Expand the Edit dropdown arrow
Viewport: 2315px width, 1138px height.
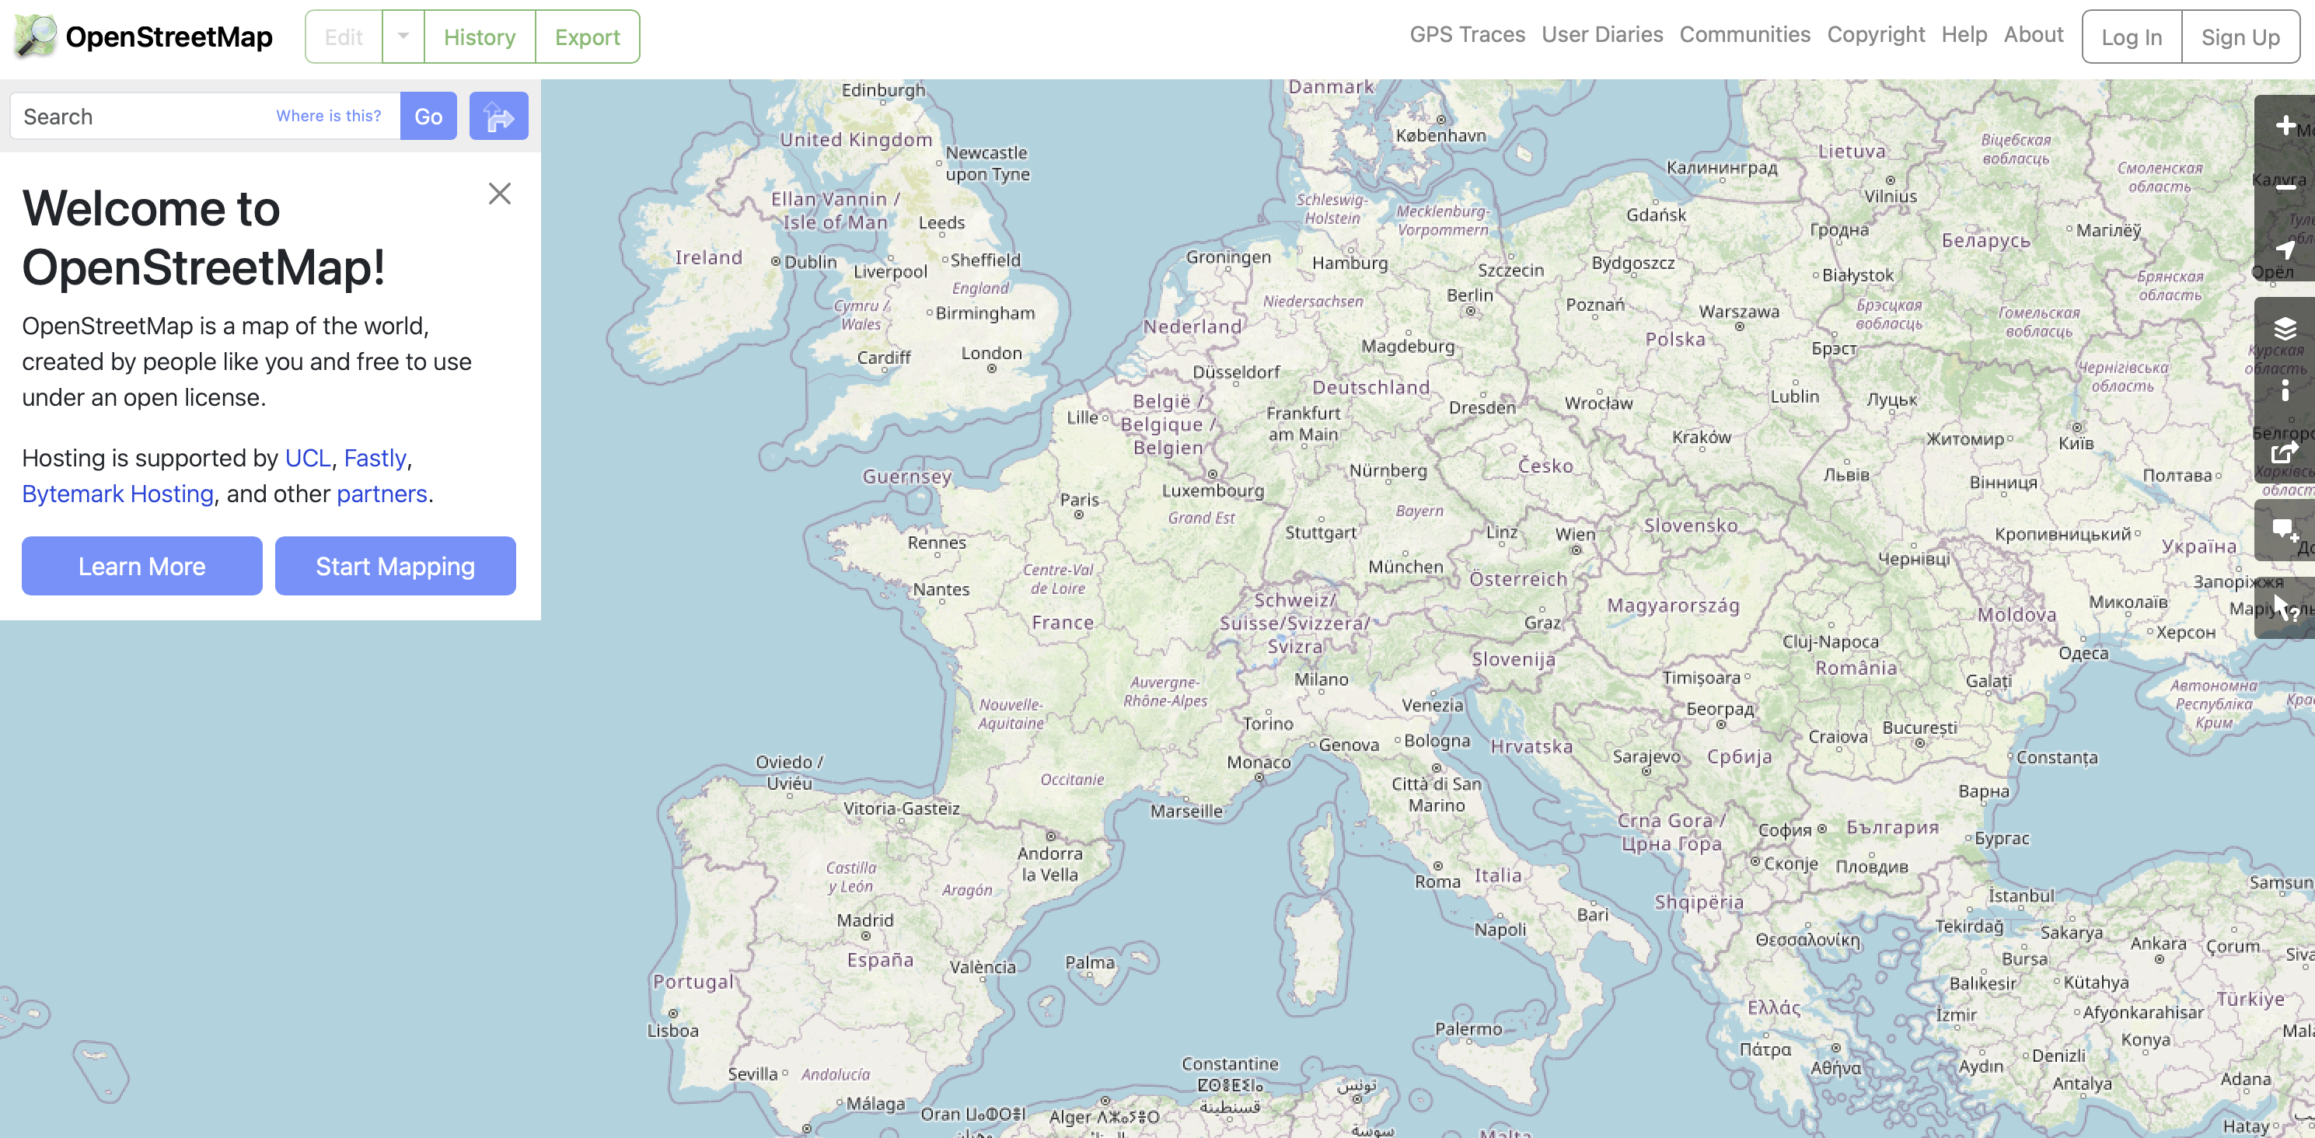coord(403,37)
